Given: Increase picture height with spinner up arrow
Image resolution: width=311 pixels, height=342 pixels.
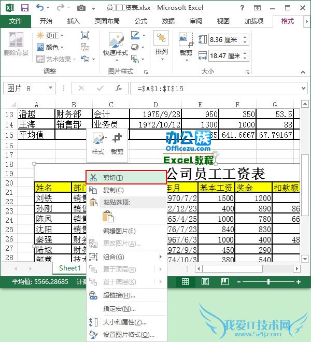Looking at the screenshot, I should [245, 37].
